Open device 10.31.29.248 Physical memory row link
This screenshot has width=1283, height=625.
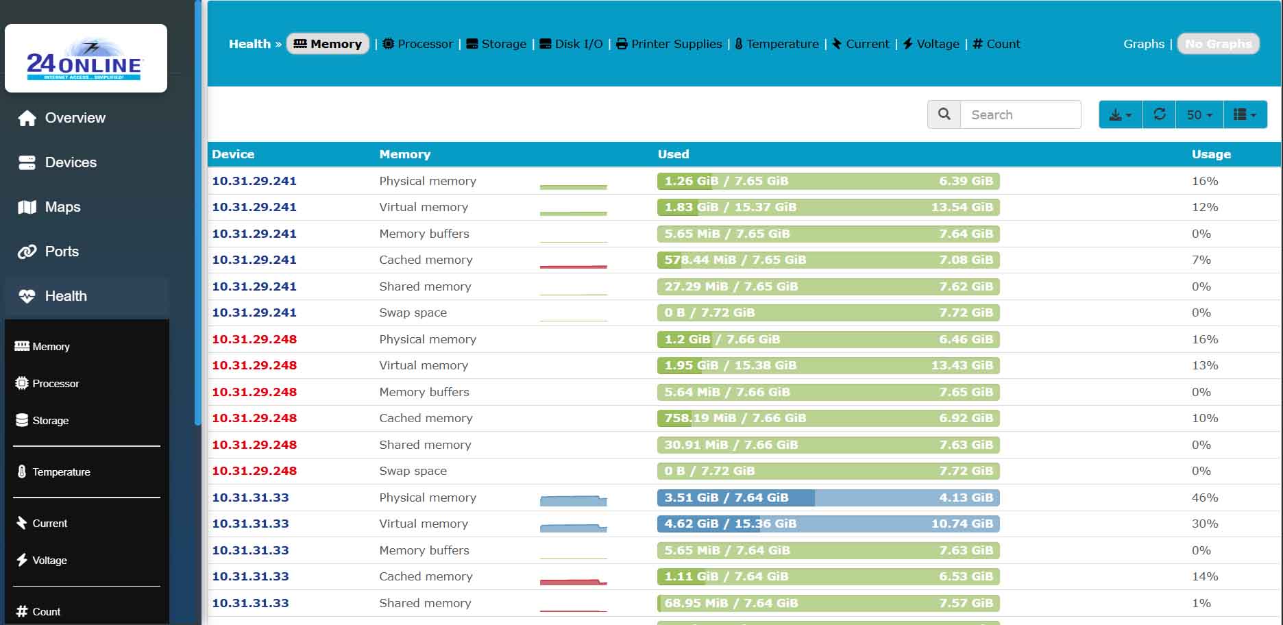point(254,339)
